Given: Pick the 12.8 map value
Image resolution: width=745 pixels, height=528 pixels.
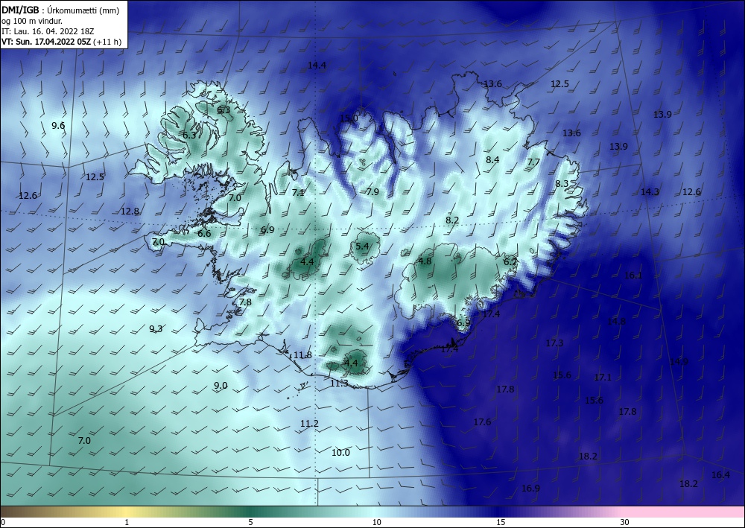Looking at the screenshot, I should pyautogui.click(x=130, y=211).
